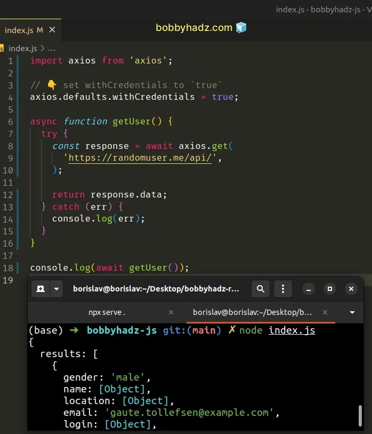Select the index.js editor tab
Screen dimensions: 372x434
[x=30, y=29]
